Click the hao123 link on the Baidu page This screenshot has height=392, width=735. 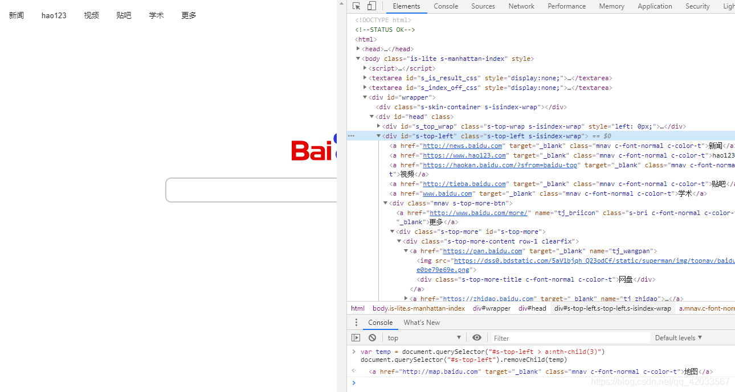54,15
